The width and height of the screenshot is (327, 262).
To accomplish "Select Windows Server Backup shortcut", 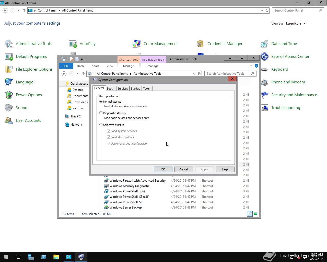I will [x=125, y=208].
